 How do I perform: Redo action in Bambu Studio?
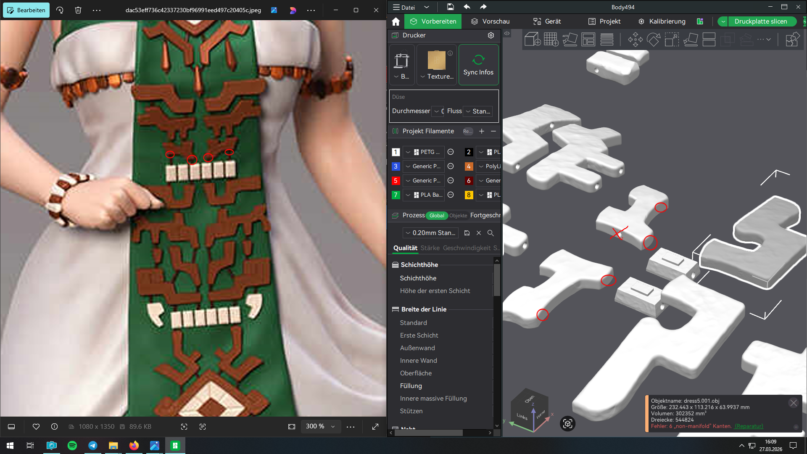(x=483, y=7)
